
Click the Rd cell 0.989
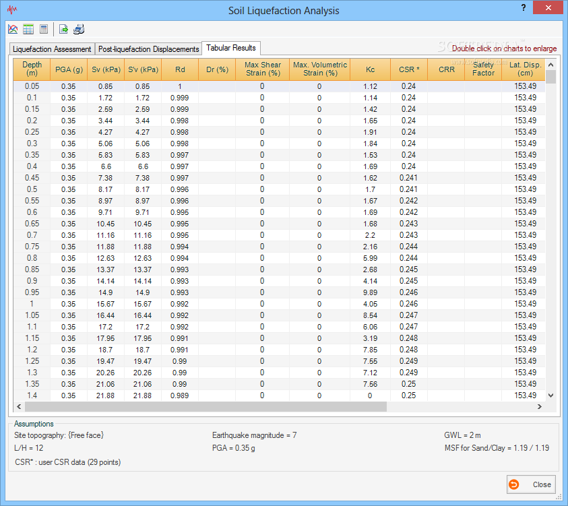[180, 396]
